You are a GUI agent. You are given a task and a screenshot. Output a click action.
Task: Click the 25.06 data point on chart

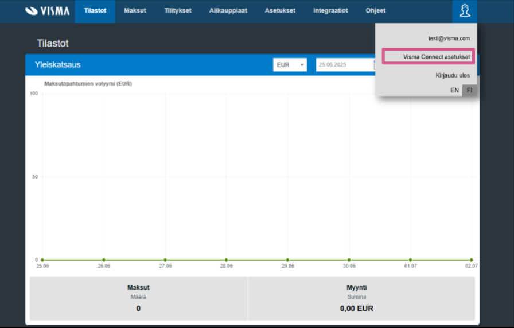coord(42,260)
